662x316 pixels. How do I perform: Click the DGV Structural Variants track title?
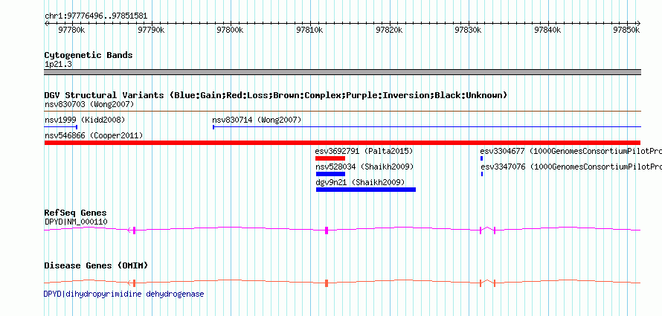[x=276, y=95]
